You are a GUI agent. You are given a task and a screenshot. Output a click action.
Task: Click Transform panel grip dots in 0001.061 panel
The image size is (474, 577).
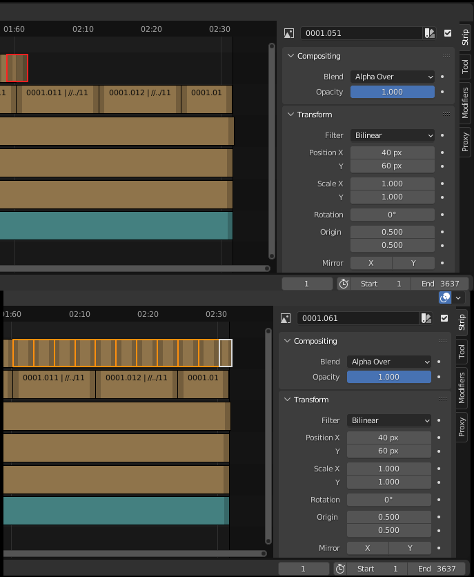coord(443,399)
